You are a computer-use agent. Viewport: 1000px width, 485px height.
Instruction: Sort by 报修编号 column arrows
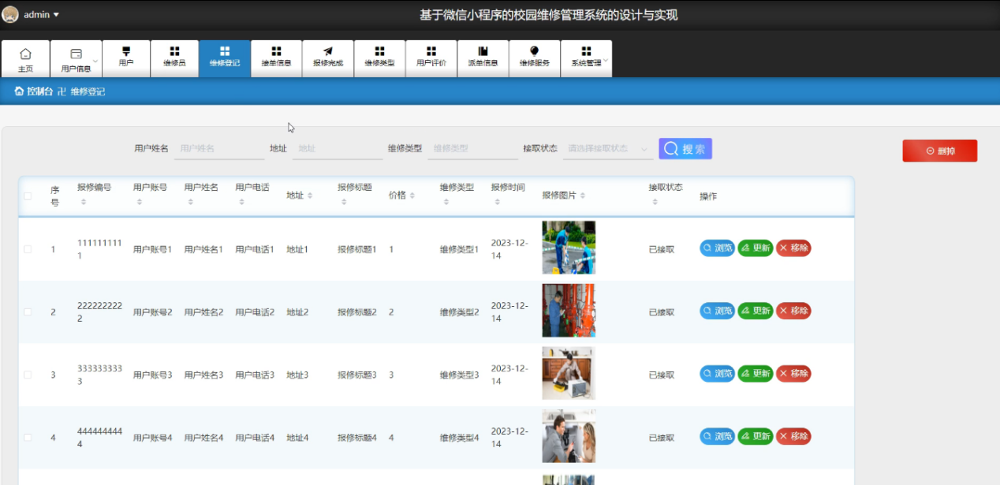click(x=84, y=203)
